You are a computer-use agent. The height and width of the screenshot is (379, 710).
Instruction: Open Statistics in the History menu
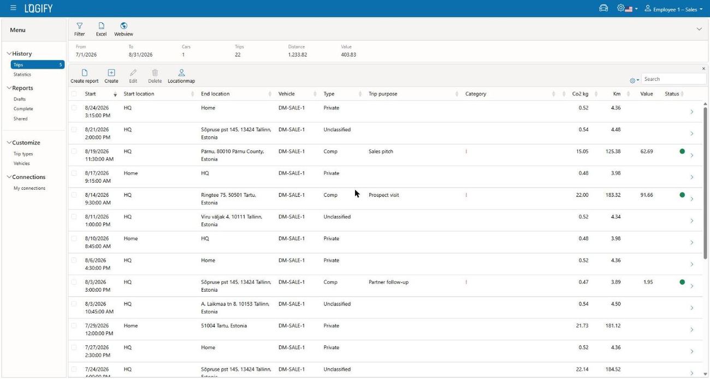coord(22,75)
